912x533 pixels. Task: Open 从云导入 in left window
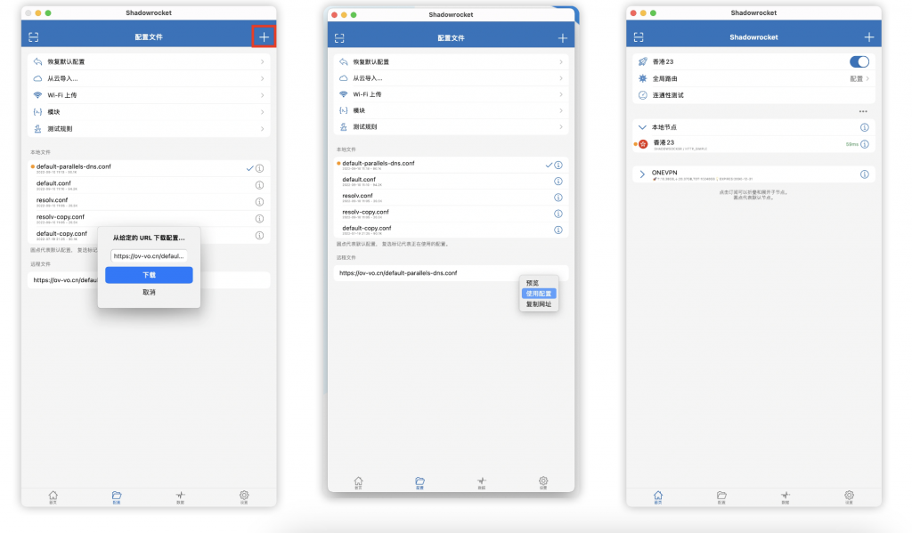point(149,78)
